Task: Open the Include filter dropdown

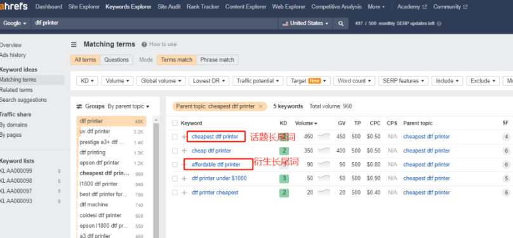Action: pos(447,81)
